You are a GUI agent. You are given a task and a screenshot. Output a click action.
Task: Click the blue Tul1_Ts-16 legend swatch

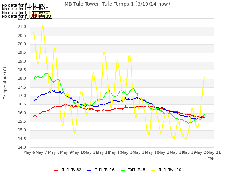point(89,170)
